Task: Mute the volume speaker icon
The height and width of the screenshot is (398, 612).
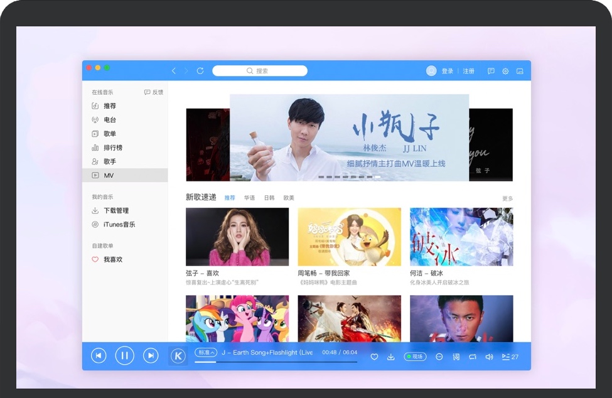Action: click(489, 357)
